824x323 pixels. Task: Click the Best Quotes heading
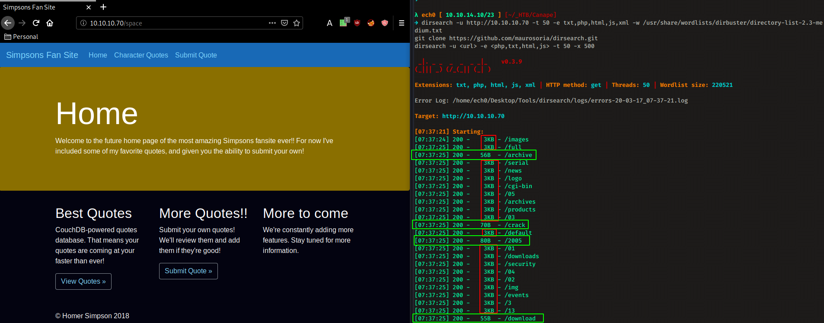(x=93, y=213)
